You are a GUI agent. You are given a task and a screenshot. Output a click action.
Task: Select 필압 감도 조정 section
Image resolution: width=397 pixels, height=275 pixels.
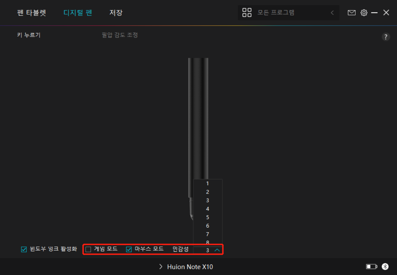[x=120, y=35]
